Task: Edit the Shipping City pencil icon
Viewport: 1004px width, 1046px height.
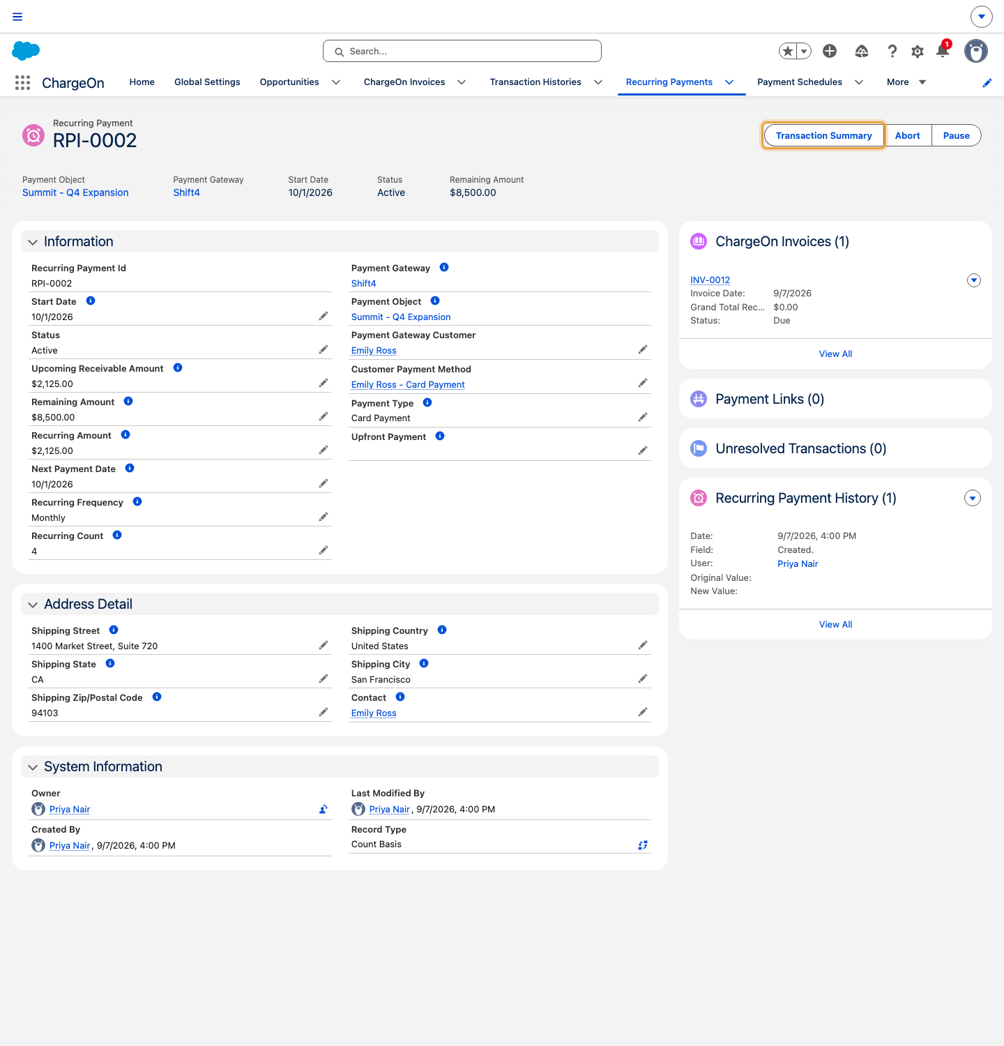Action: (643, 679)
